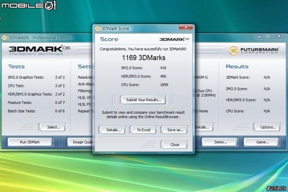
Task: Open Options in Results panel
Action: [267, 127]
